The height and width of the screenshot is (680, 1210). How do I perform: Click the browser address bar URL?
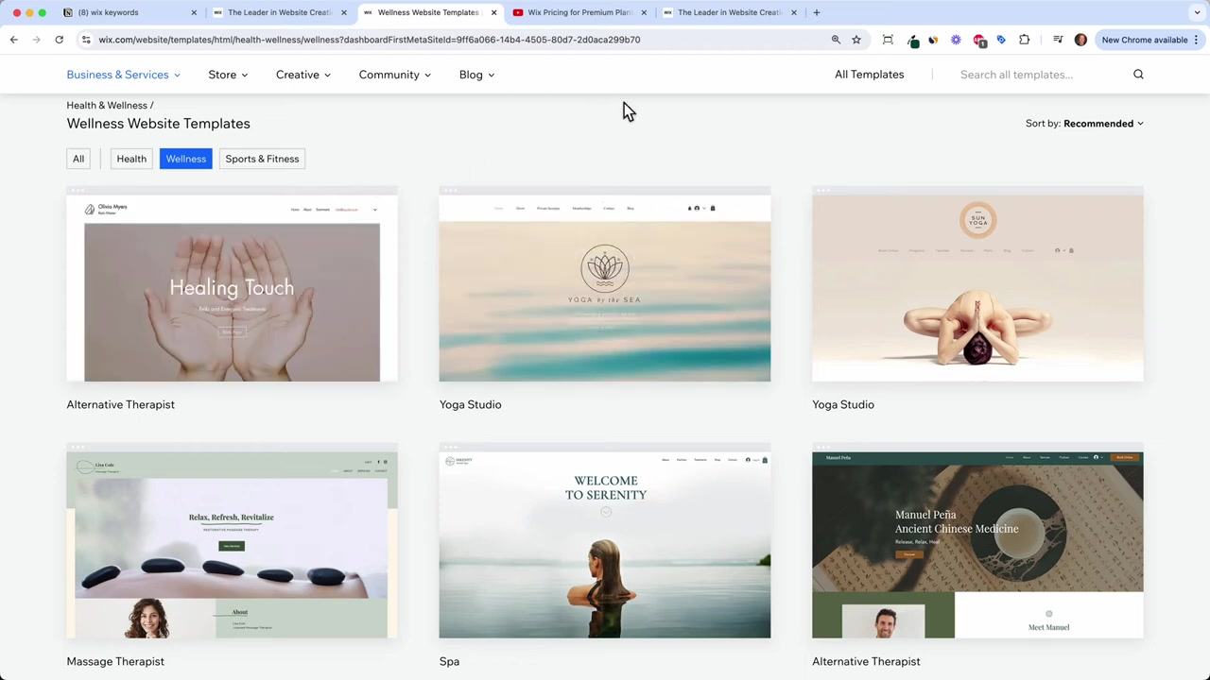pos(369,40)
